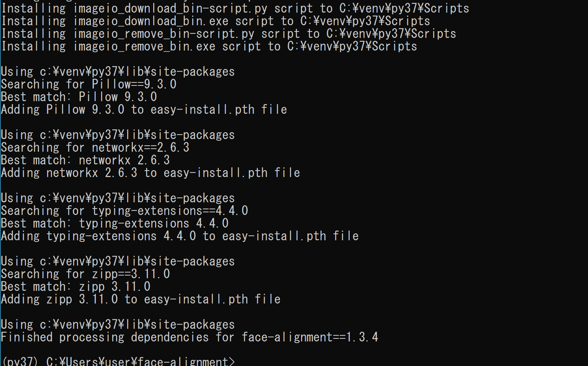Image resolution: width=588 pixels, height=366 pixels.
Task: Click the 'Searching for typing-extensions==4.4.0' line
Action: click(124, 210)
